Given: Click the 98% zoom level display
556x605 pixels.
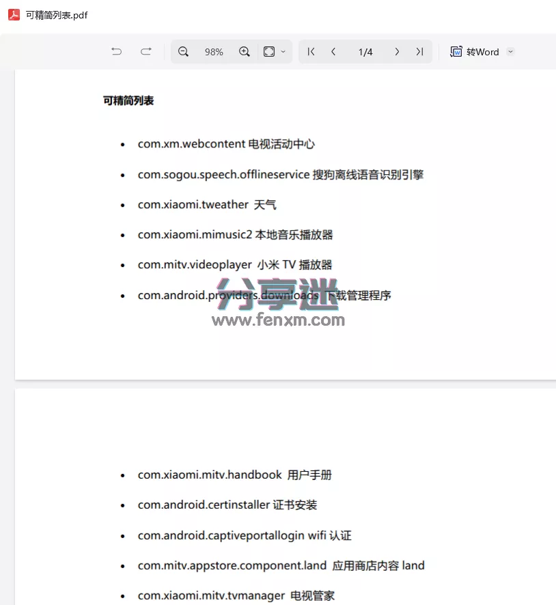Looking at the screenshot, I should click(214, 51).
